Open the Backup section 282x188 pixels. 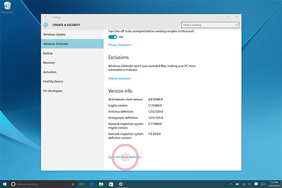[x=72, y=53]
